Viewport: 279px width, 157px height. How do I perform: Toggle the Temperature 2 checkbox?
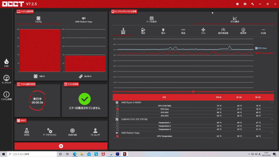(x=117, y=126)
